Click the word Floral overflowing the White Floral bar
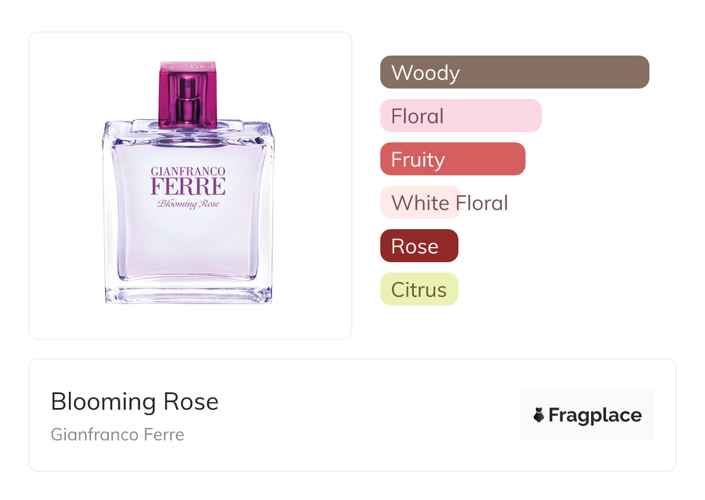Screen dimensions: 705x500 [482, 203]
